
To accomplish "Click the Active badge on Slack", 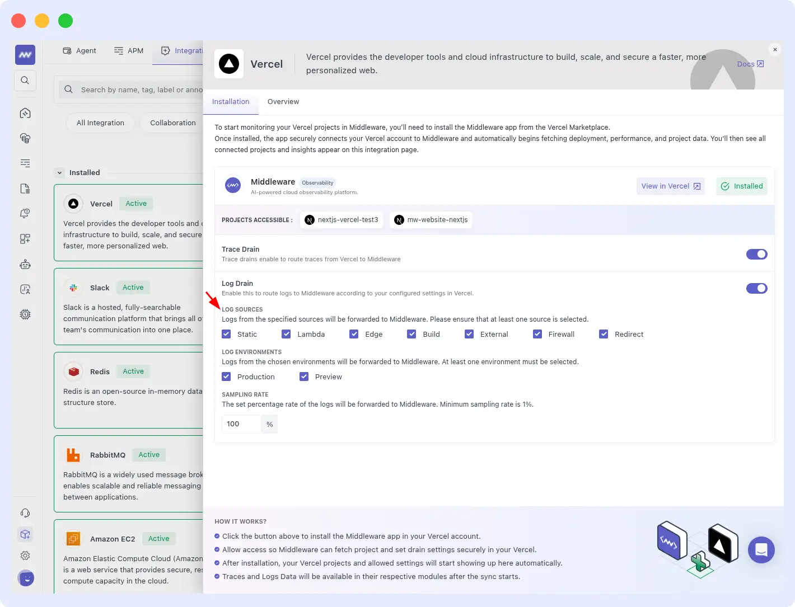I will [x=133, y=288].
